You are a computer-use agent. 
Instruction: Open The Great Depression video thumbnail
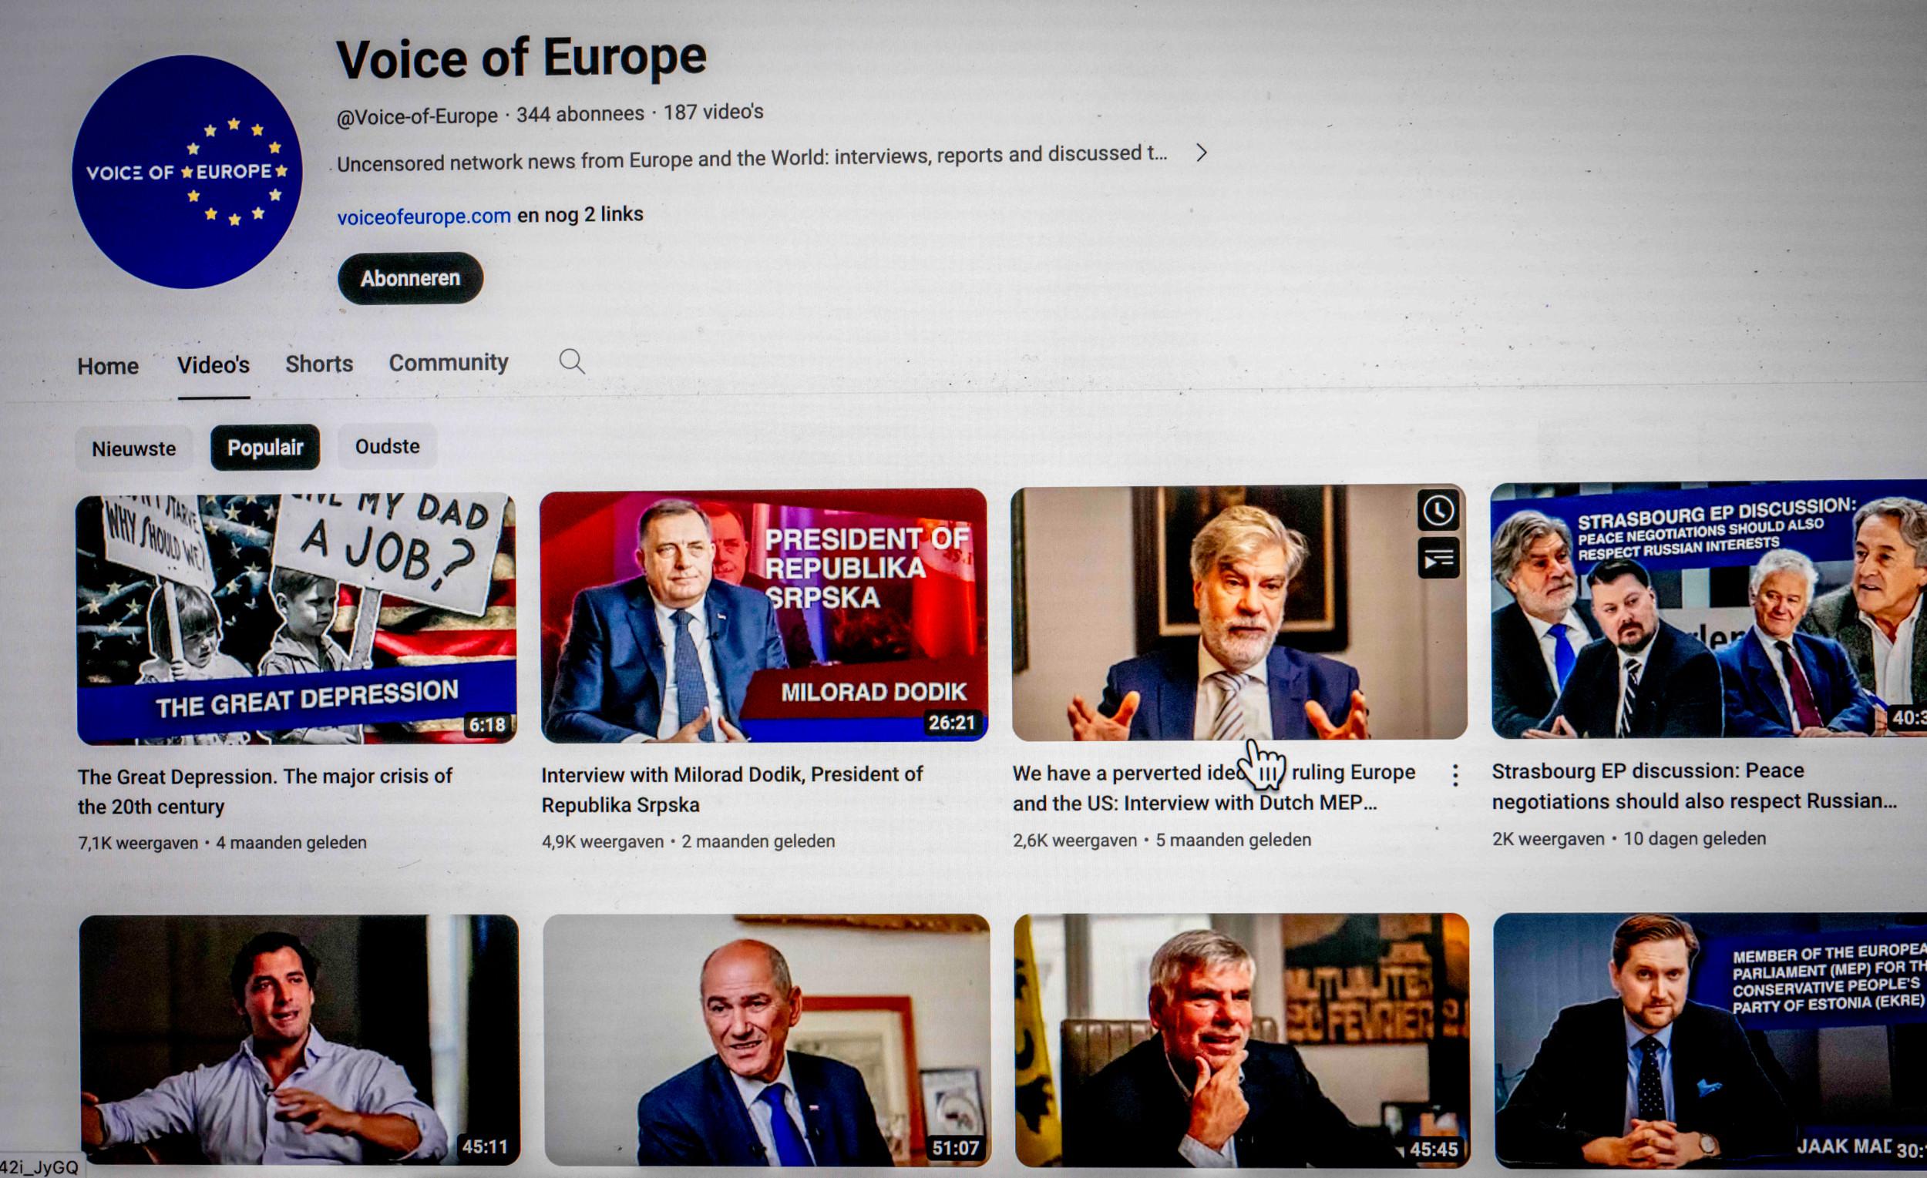pos(297,619)
